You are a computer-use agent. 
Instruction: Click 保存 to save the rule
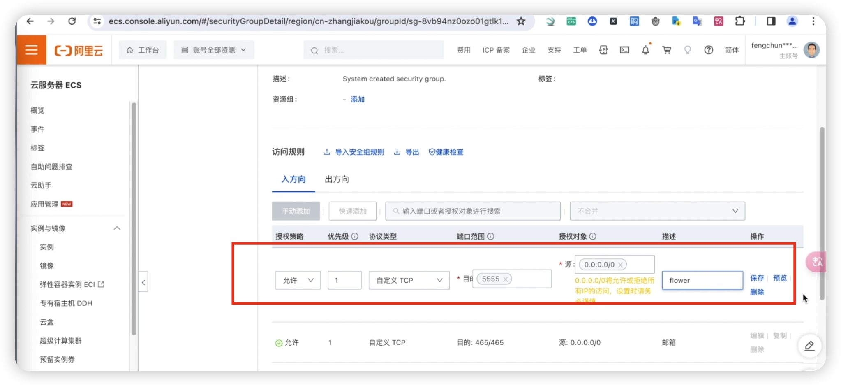pyautogui.click(x=757, y=278)
